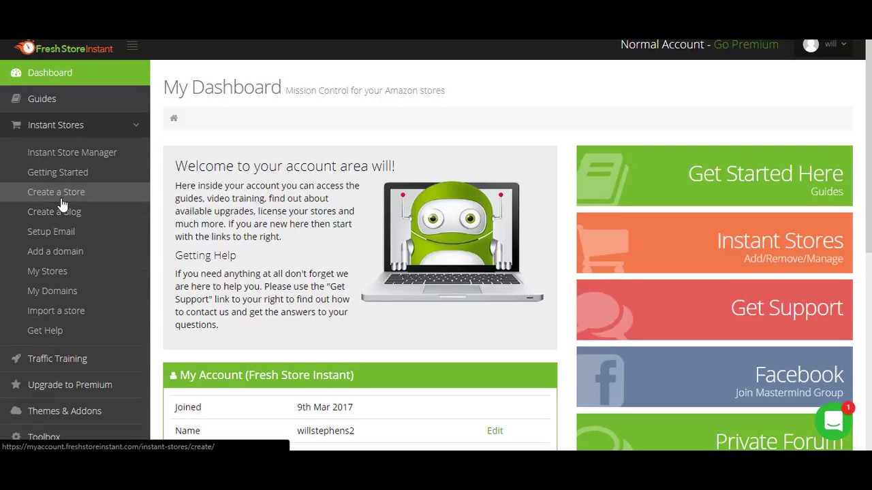The height and width of the screenshot is (490, 872).
Task: View My Domains page
Action: (x=52, y=291)
